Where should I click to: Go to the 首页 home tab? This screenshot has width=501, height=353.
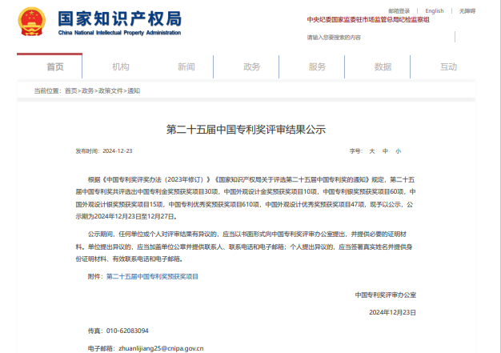(x=55, y=66)
